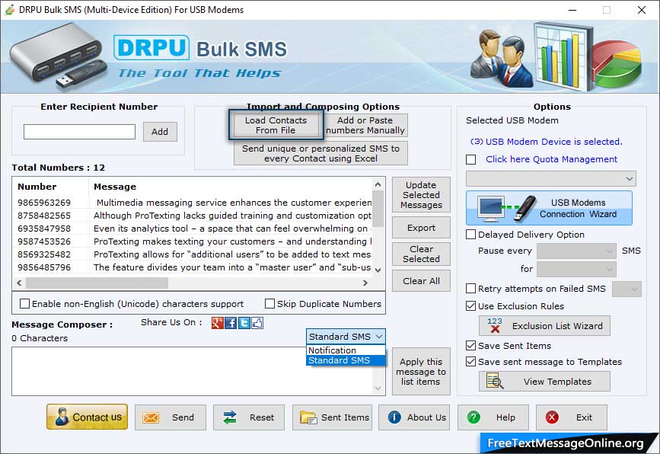Select Standard SMS from the dropdown list

tap(346, 360)
